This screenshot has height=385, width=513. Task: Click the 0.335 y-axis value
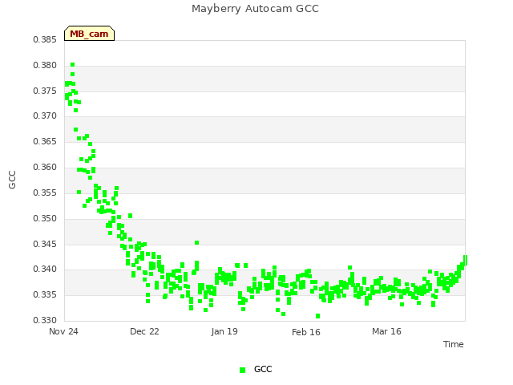45,294
